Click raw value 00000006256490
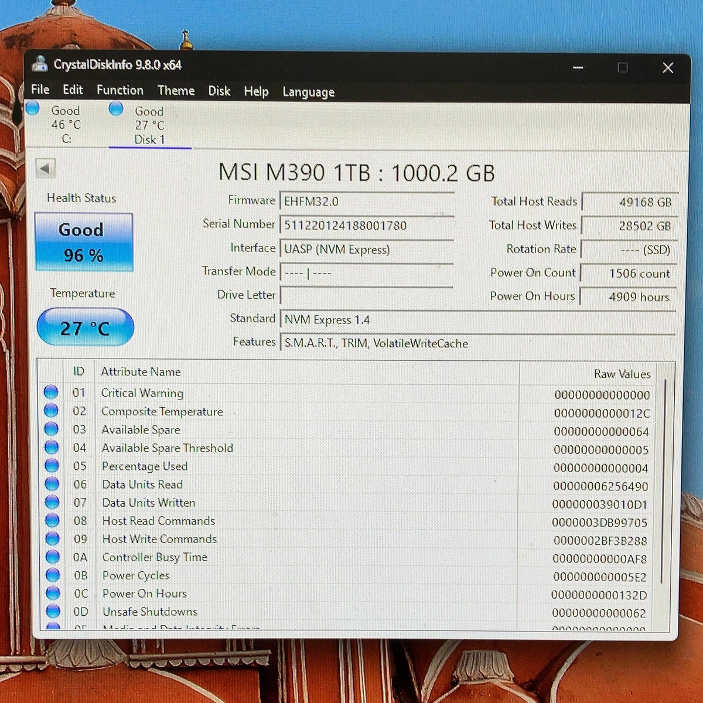The height and width of the screenshot is (703, 703). coord(601,486)
